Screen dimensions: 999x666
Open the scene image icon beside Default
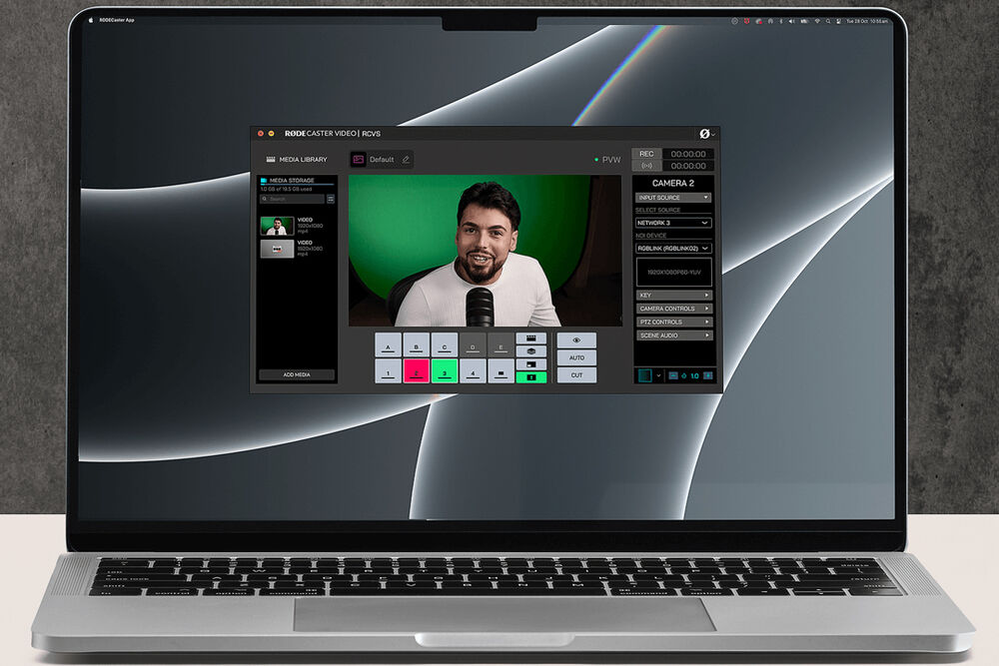coord(358,160)
